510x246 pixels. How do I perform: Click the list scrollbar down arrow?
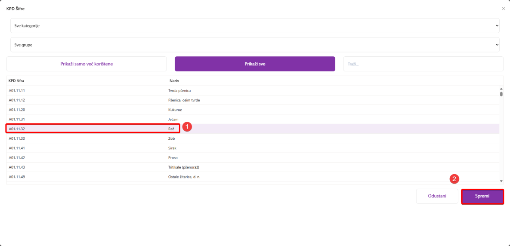pyautogui.click(x=501, y=181)
